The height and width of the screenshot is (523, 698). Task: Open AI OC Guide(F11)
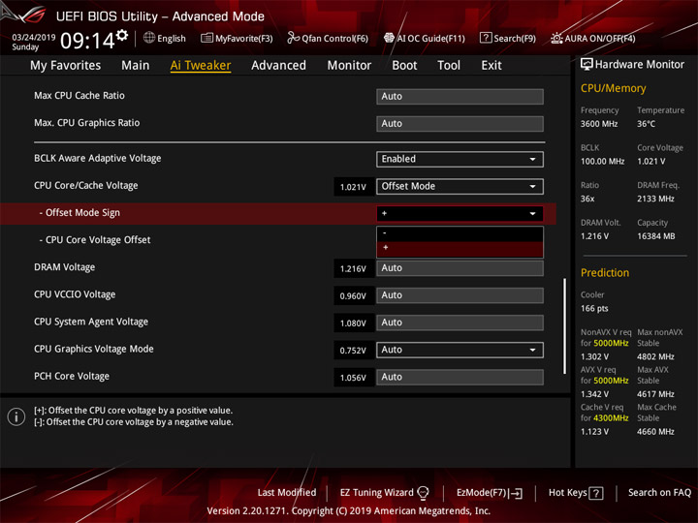[x=425, y=38]
